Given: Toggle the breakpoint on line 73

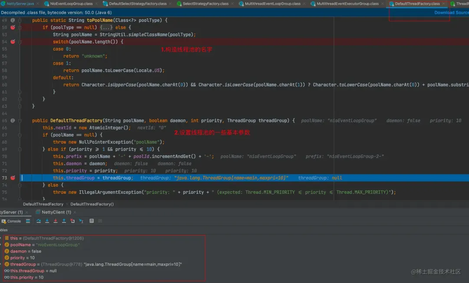Looking at the screenshot, I should (x=13, y=178).
